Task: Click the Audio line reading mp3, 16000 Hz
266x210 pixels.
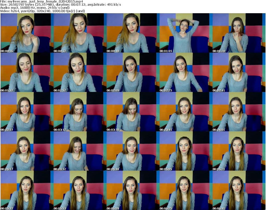Action: coord(35,8)
